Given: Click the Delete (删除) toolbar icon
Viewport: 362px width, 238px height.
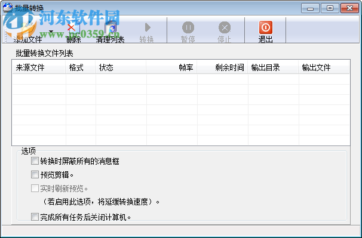Looking at the screenshot, I should 73,27.
